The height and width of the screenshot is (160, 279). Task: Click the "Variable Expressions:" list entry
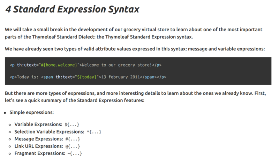38,124
